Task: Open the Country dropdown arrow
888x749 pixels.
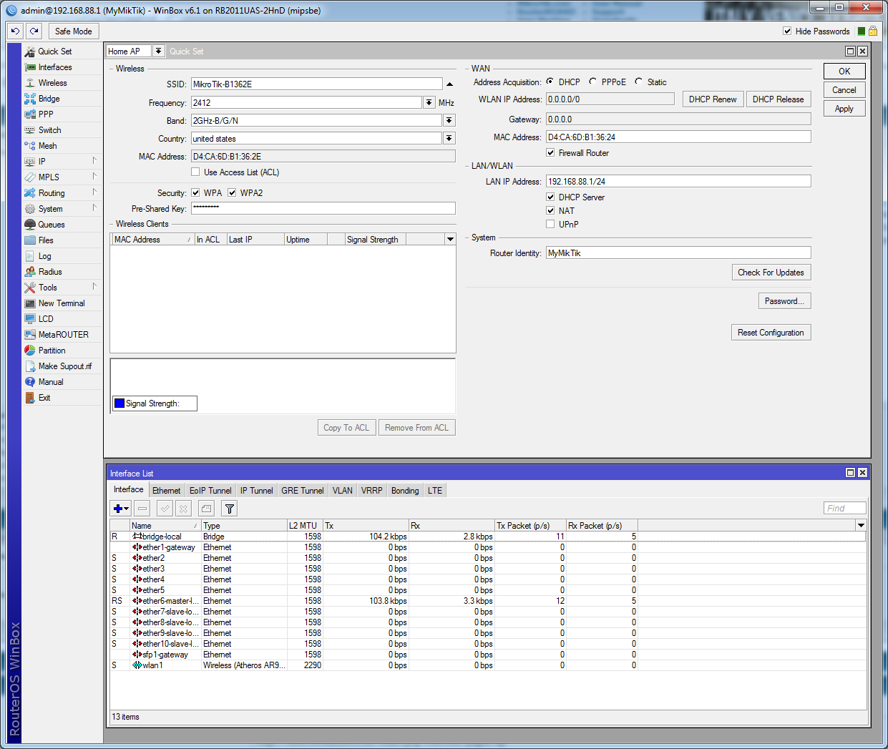Action: point(449,139)
